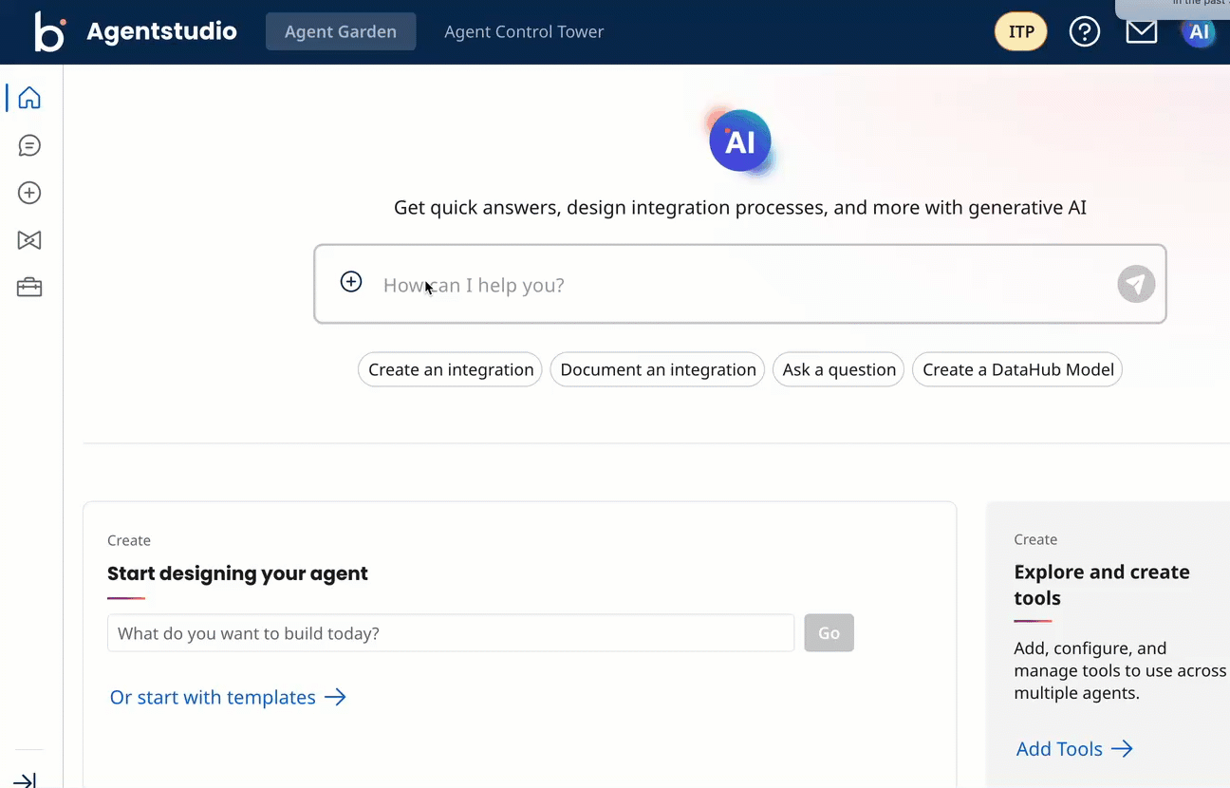Viewport: 1230px width, 788px height.
Task: Switch to Agent Control Tower tab
Action: pos(524,31)
